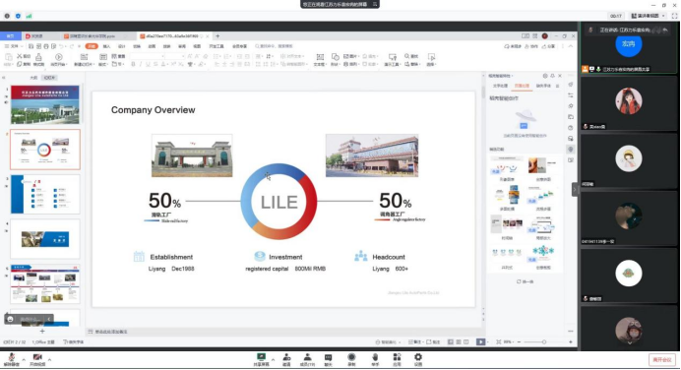Screen dimensions: 681x370
Task: Start slideshow from status bar play button
Action: (x=480, y=342)
